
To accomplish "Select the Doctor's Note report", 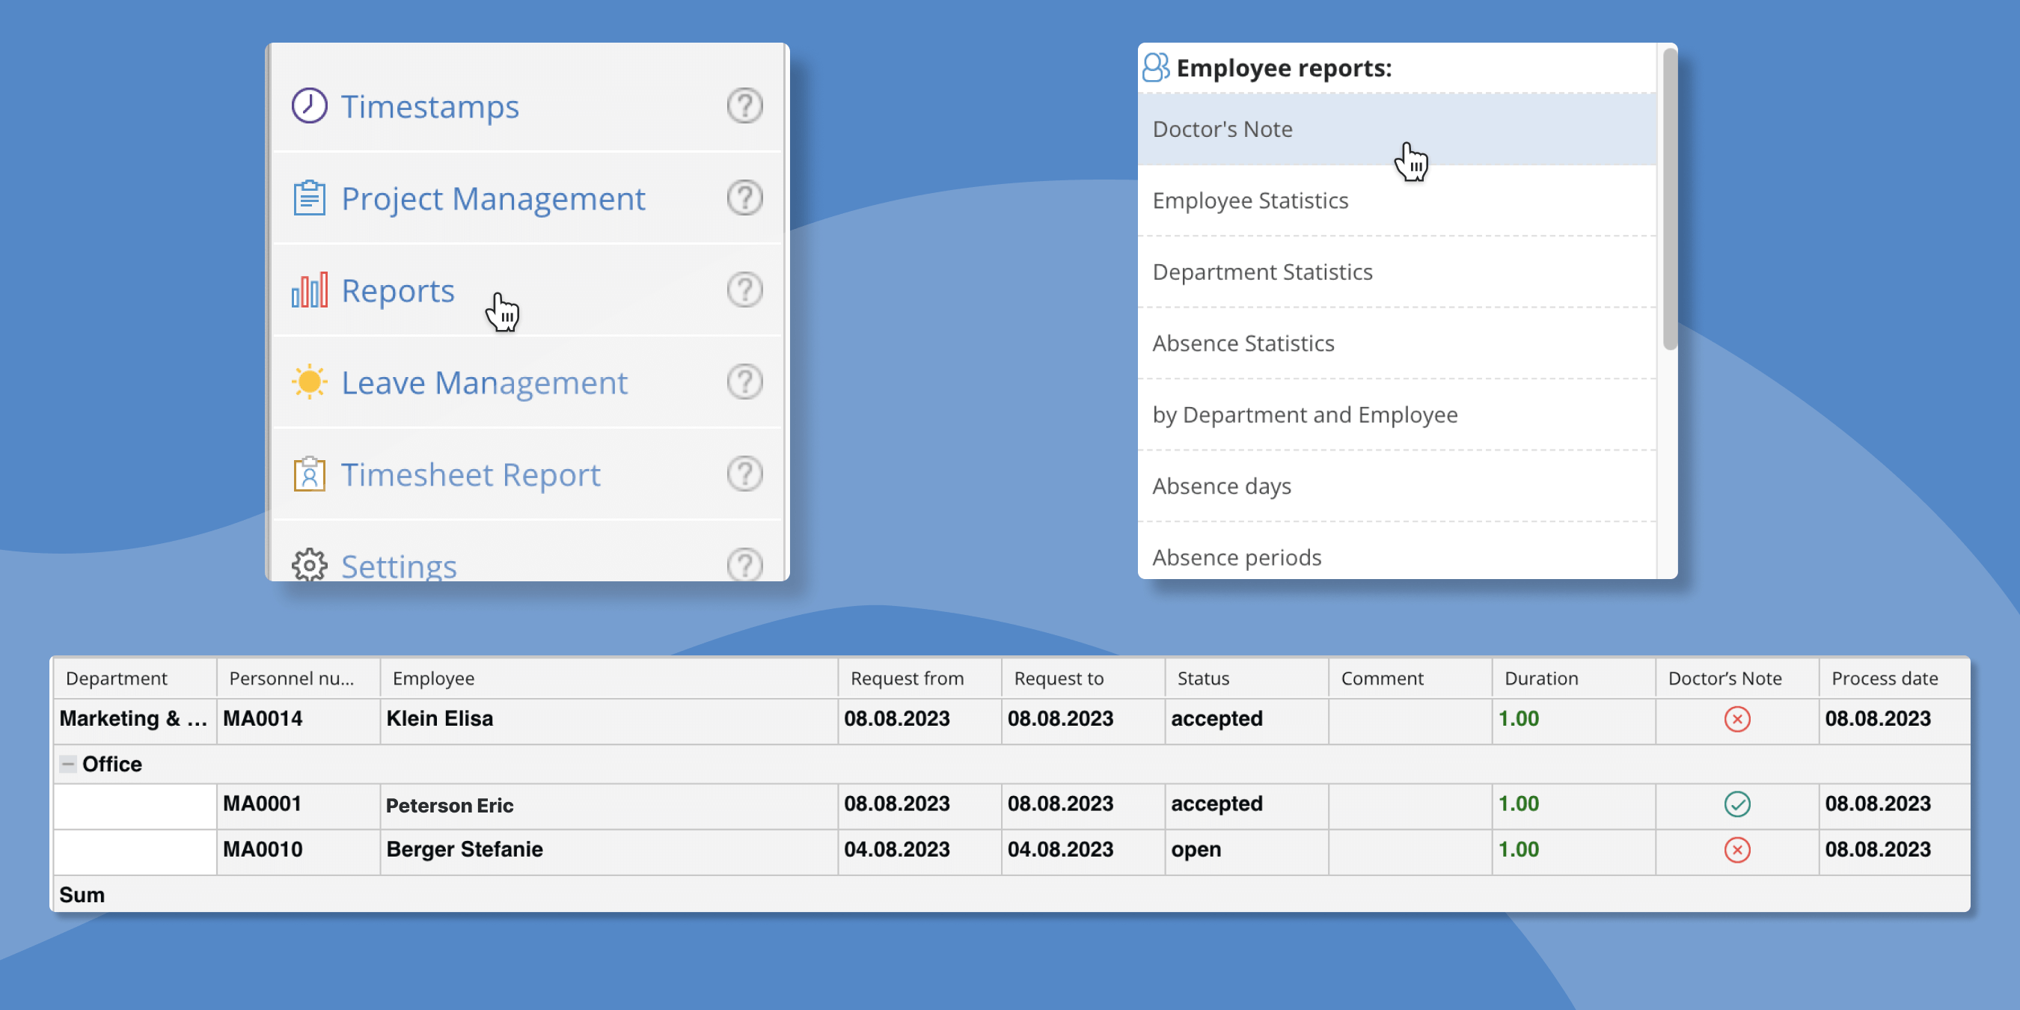I will click(x=1397, y=129).
